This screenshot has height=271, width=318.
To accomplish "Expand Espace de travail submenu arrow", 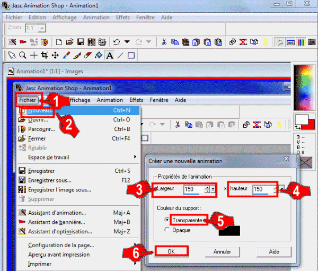I will click(135, 156).
